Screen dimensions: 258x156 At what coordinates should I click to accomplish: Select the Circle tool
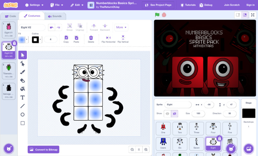[x=23, y=115]
